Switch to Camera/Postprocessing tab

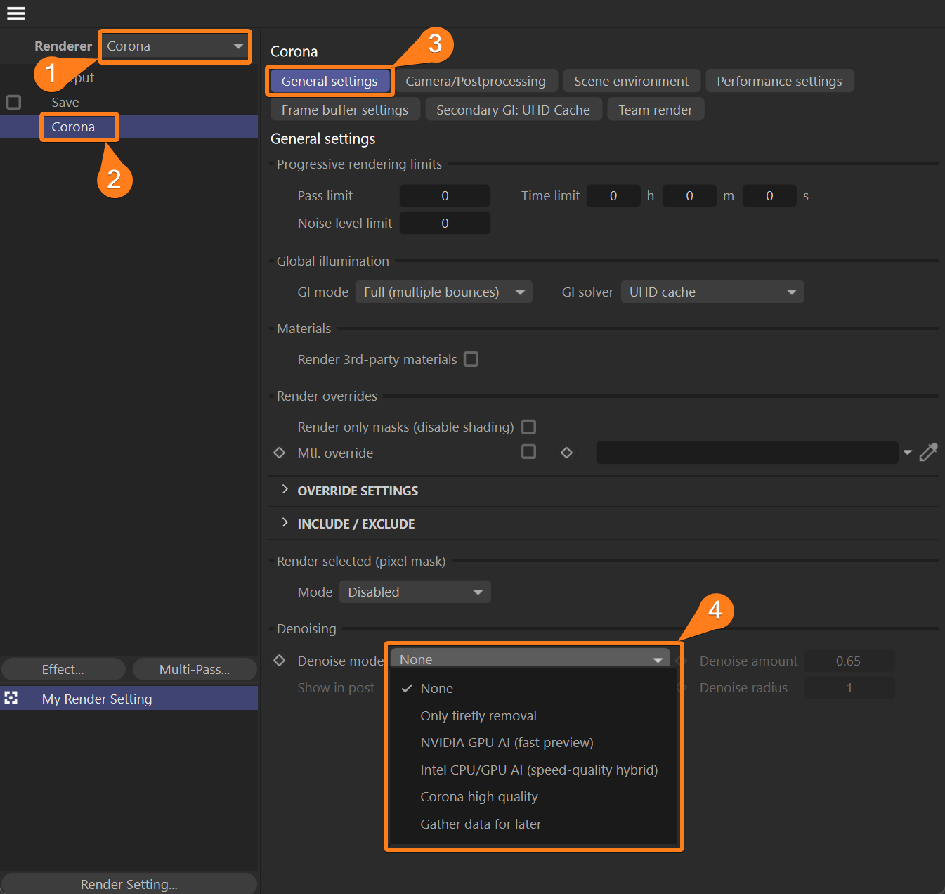point(475,81)
